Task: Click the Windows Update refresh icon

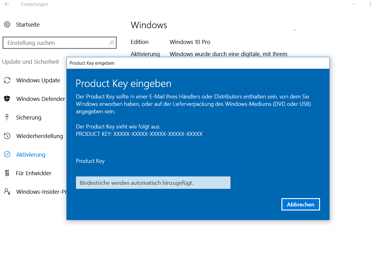Action: 7,80
